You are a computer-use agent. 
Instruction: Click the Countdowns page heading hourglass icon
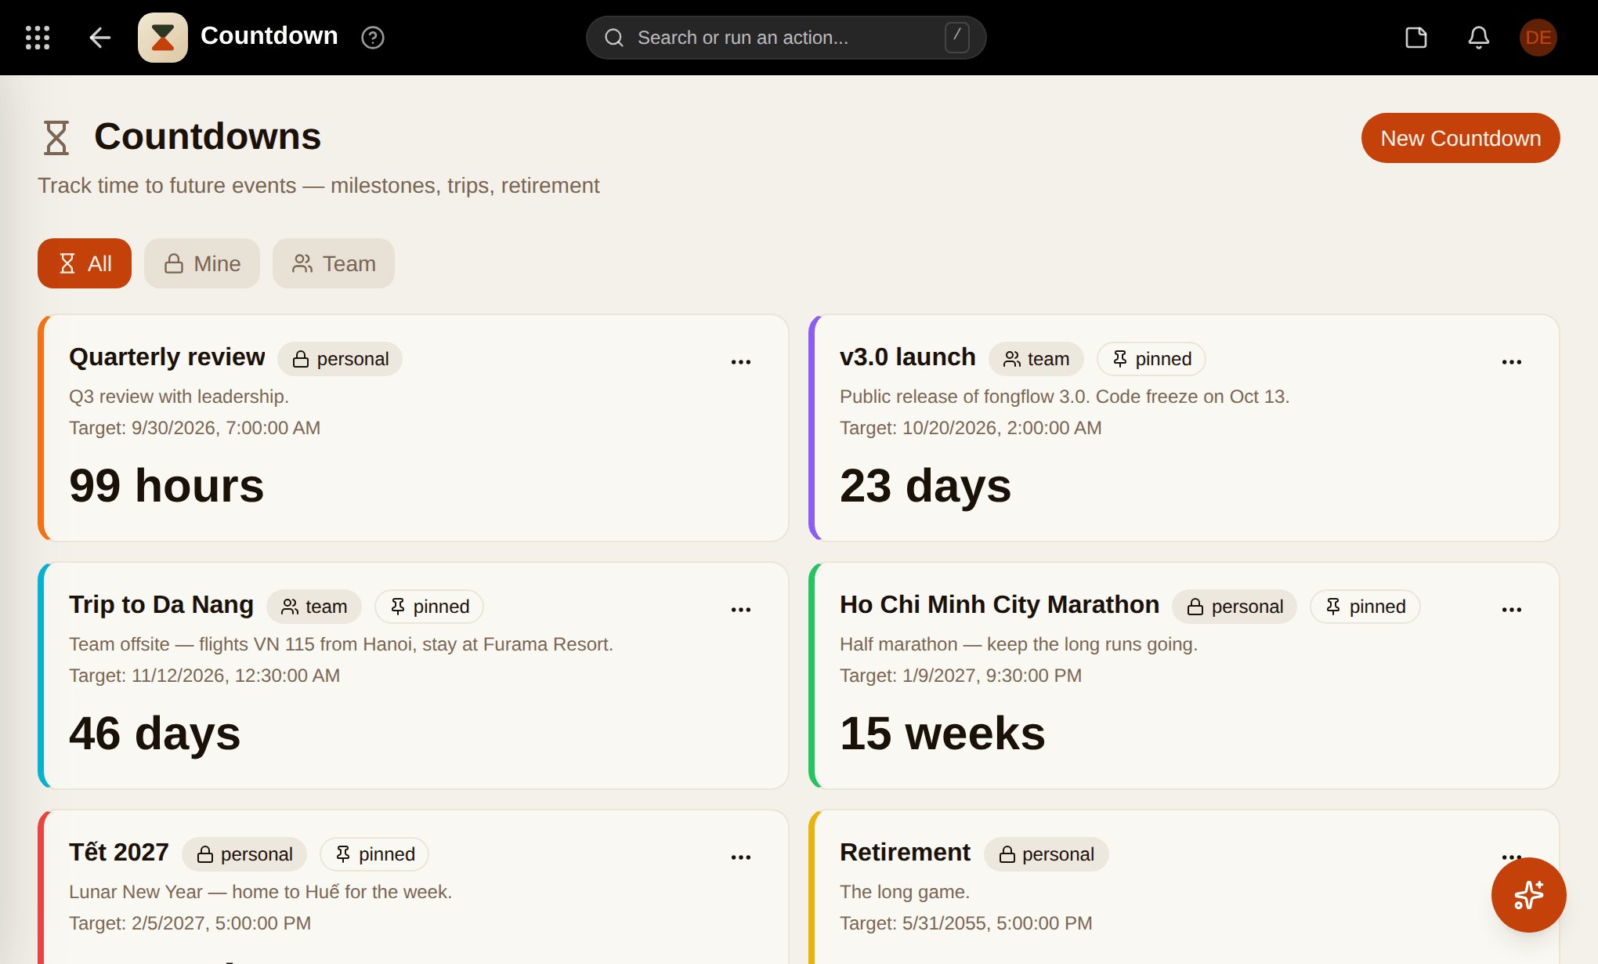(x=56, y=138)
